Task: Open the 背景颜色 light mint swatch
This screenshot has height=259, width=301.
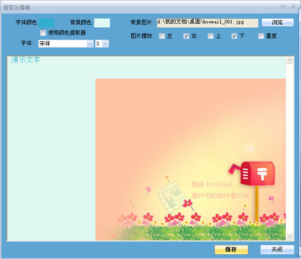Action: click(102, 23)
